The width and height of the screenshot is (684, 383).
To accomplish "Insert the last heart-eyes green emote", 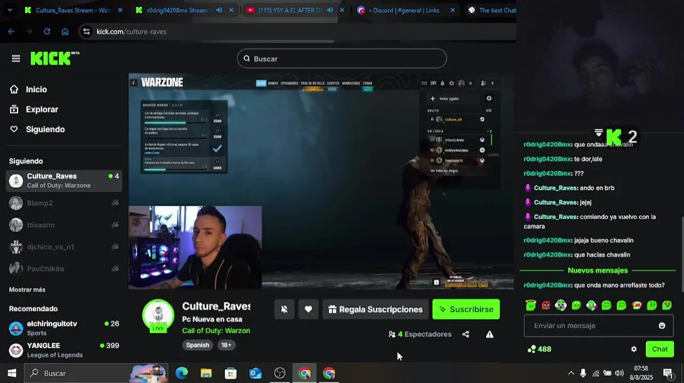I will click(667, 305).
